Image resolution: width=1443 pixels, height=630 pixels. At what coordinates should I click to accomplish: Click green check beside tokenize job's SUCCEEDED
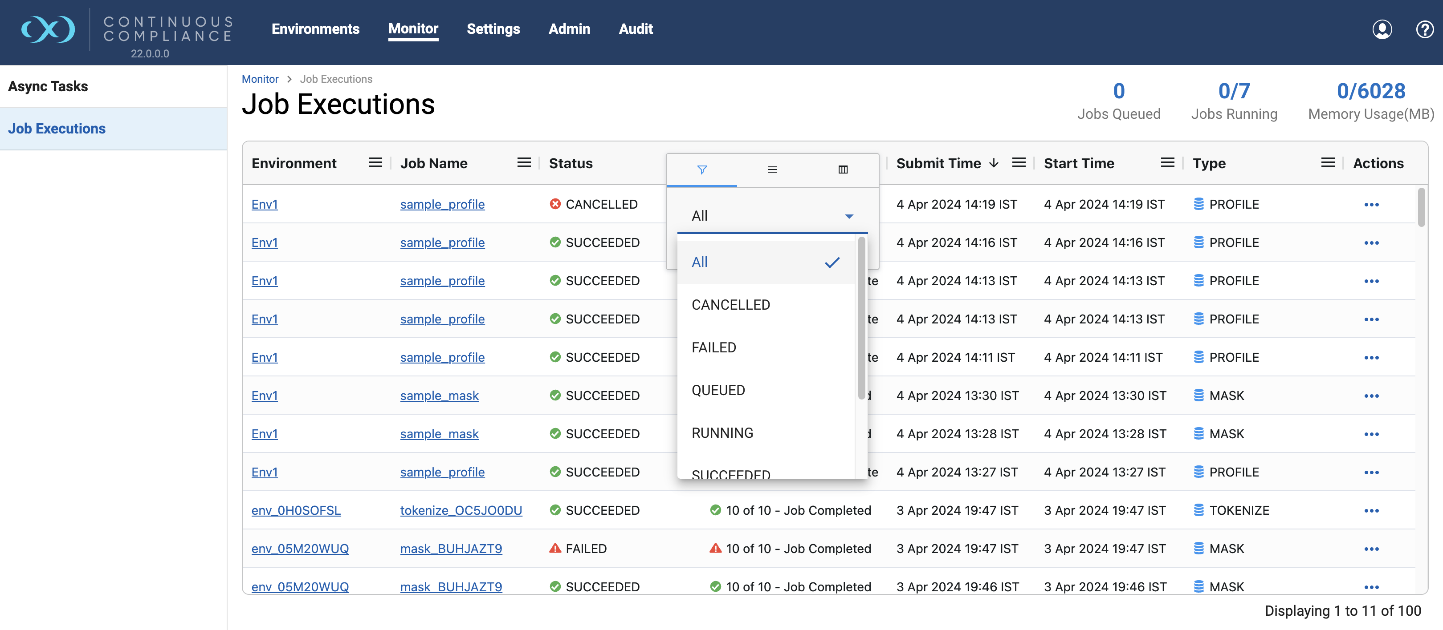click(x=554, y=510)
